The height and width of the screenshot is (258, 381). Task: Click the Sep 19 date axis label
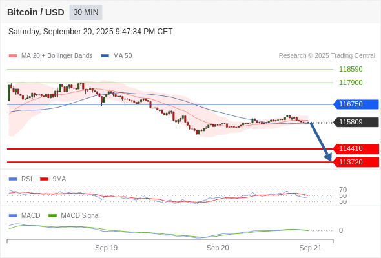coord(107,248)
